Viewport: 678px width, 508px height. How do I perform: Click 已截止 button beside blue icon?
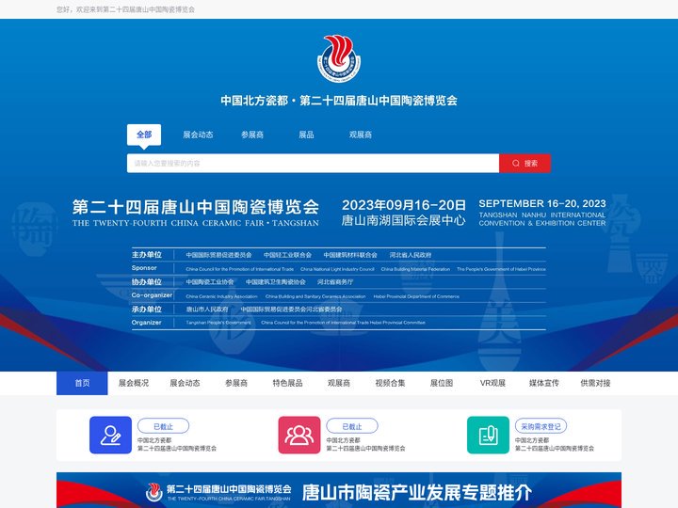(164, 426)
